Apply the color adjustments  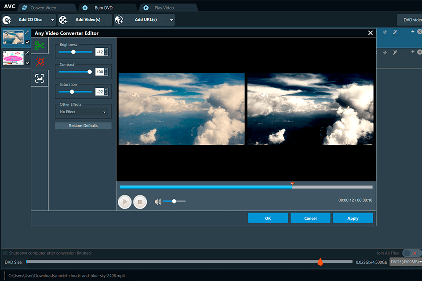pos(353,218)
